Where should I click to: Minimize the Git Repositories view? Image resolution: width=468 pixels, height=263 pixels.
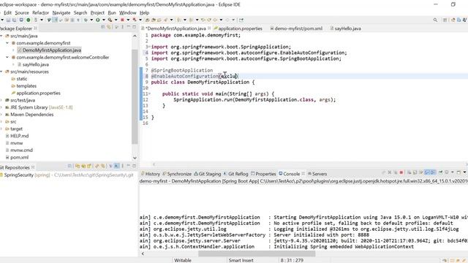[x=129, y=166]
